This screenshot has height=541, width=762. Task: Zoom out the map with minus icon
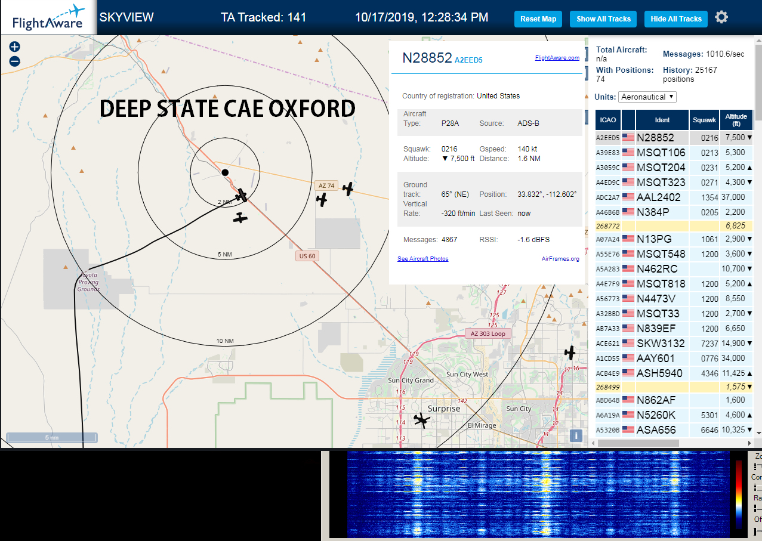pyautogui.click(x=15, y=61)
